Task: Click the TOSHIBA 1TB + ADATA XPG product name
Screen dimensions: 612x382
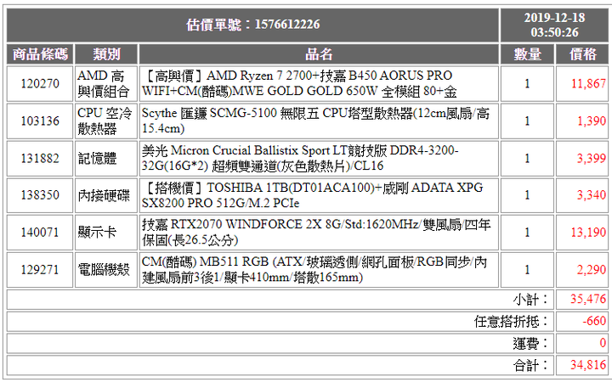Action: pos(313,195)
